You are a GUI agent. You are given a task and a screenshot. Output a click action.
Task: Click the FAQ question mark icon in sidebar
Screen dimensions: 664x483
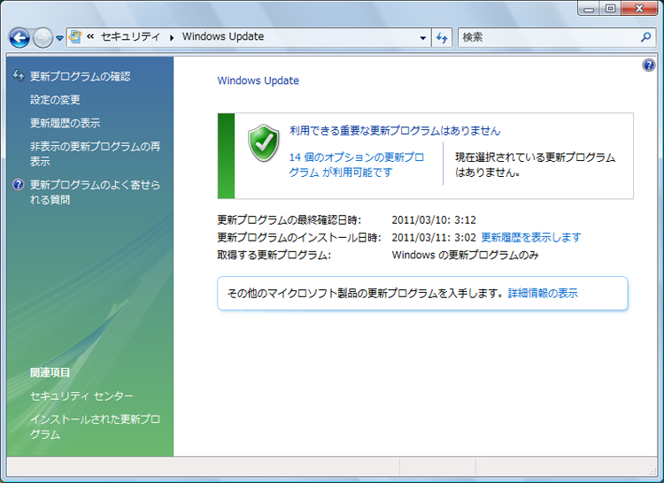pos(19,185)
